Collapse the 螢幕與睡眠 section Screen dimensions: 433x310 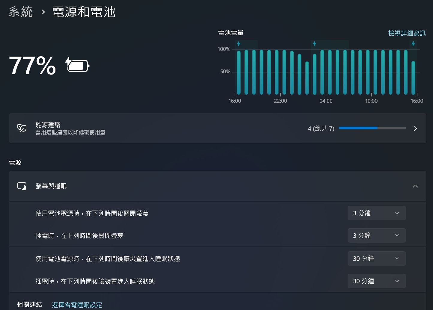(415, 186)
